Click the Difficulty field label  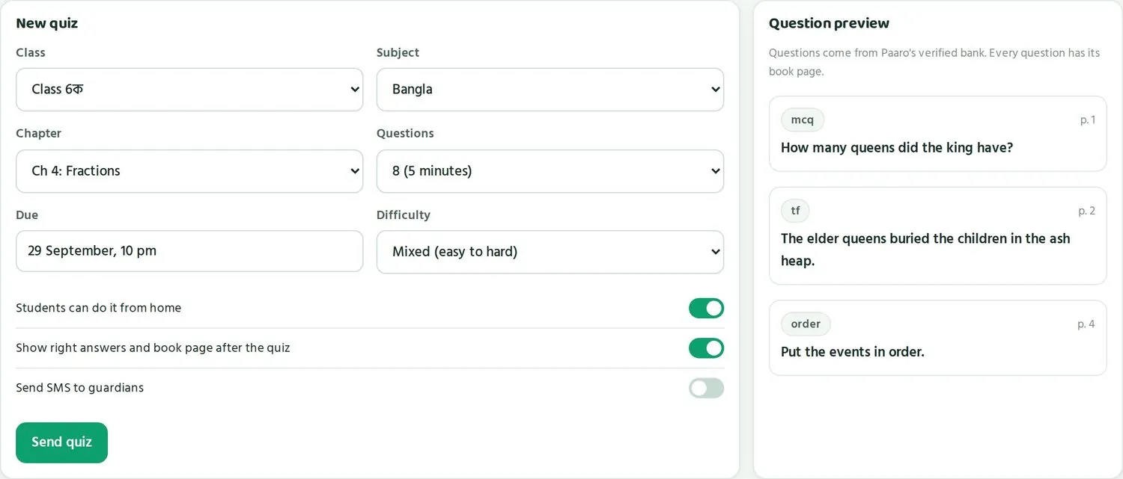404,215
